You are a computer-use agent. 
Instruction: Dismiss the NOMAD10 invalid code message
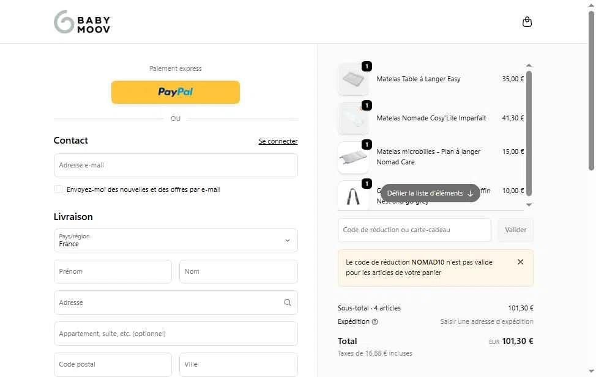tap(520, 262)
